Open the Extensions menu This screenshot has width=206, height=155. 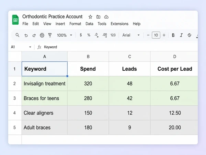tap(119, 24)
